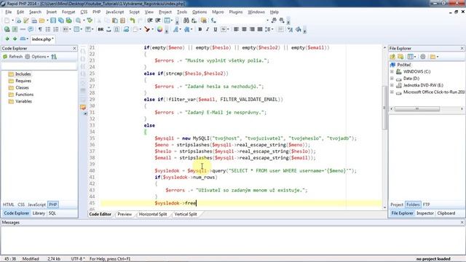This screenshot has height=262, width=466.
Task: Select the FTP tab in right panel
Action: 426,205
